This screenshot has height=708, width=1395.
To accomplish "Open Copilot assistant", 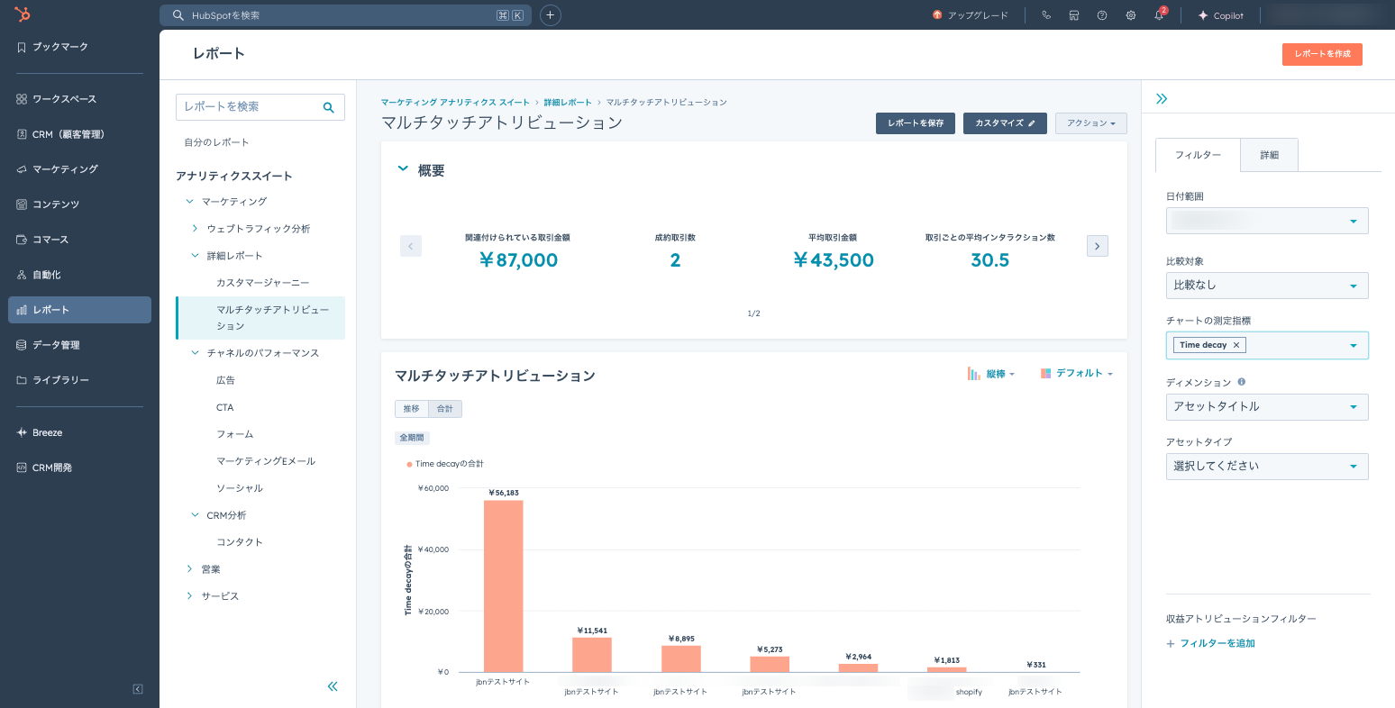I will click(x=1220, y=15).
